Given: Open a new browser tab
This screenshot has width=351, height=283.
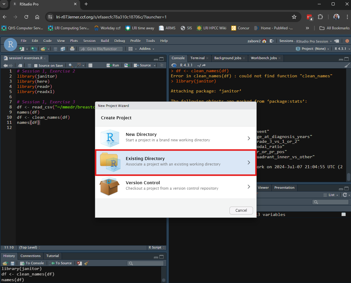Looking at the screenshot, I should tap(86, 4).
